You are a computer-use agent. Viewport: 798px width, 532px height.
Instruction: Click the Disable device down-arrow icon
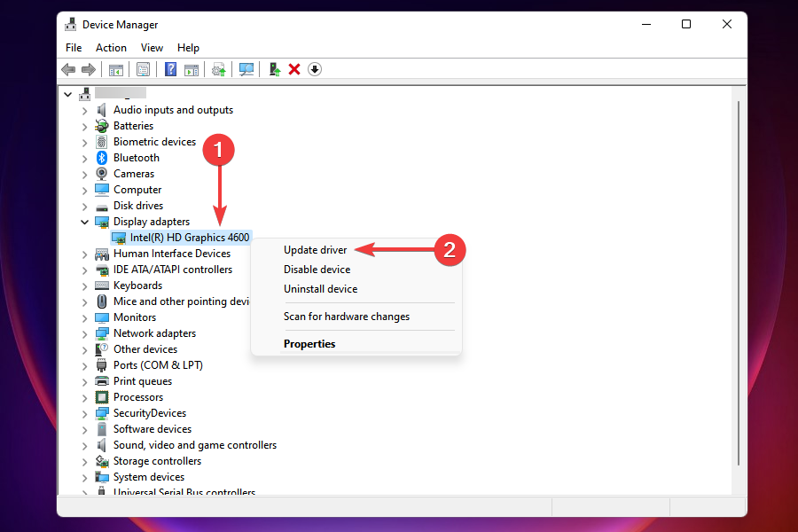coord(315,69)
